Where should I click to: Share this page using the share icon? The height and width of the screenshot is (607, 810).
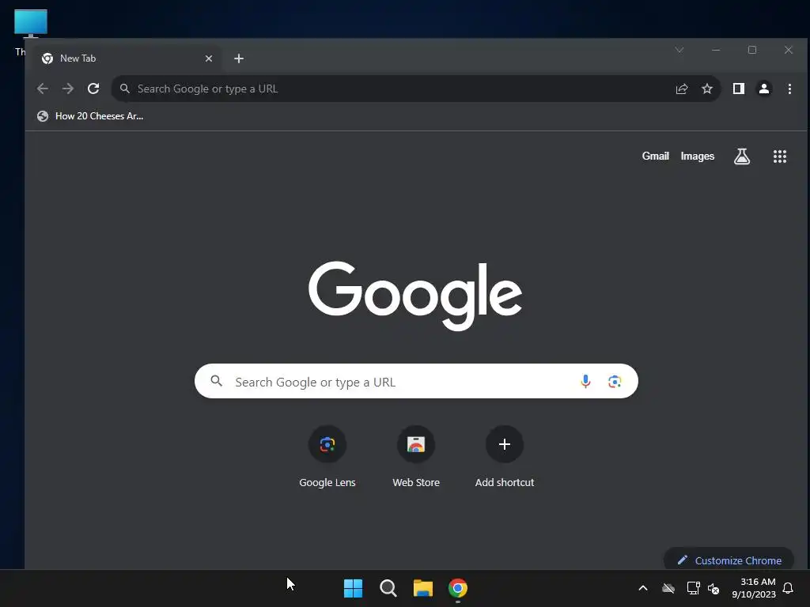pyautogui.click(x=682, y=89)
